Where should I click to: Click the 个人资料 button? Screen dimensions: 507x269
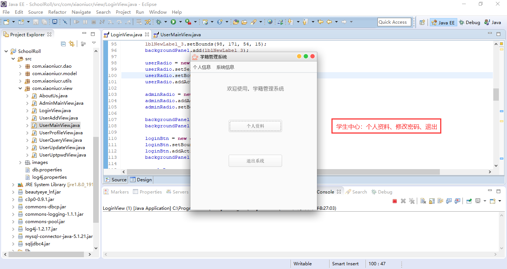click(255, 126)
